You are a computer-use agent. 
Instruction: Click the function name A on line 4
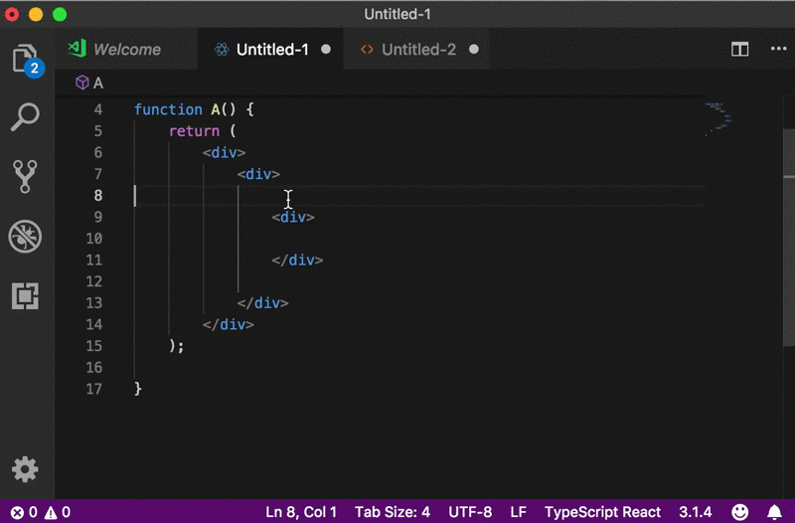[x=216, y=109]
